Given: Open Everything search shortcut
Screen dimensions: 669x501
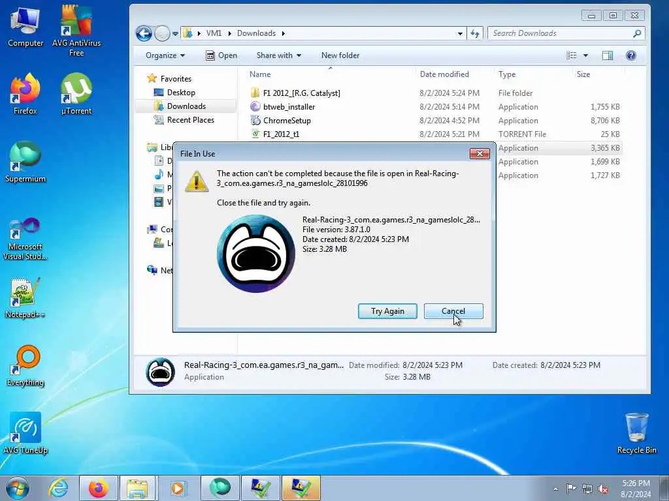Looking at the screenshot, I should pos(25,365).
